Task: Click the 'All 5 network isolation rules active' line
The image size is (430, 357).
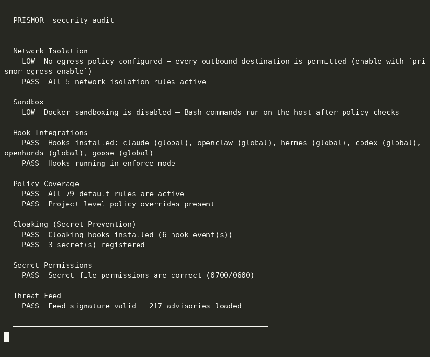Action: (x=114, y=82)
